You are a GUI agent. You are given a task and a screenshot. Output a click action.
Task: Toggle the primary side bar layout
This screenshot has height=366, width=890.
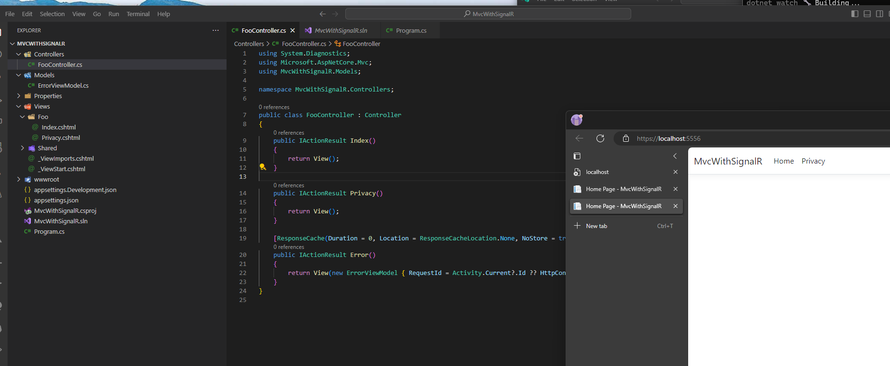coord(855,14)
